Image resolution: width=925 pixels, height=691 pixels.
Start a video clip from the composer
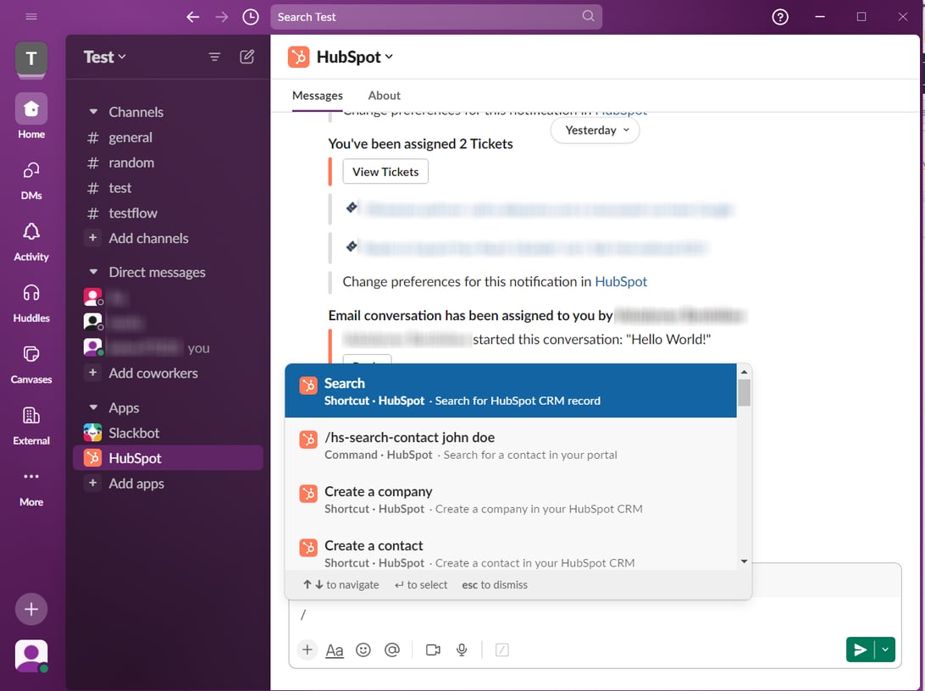point(433,650)
